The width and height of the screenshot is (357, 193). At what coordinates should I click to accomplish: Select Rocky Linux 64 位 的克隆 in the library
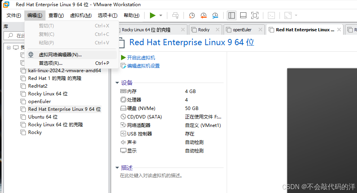(56, 125)
